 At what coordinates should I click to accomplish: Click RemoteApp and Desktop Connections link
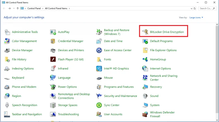click(x=74, y=96)
